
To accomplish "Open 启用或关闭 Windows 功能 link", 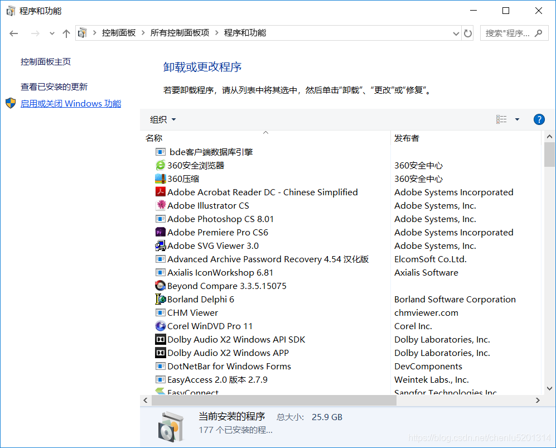I will coord(71,103).
